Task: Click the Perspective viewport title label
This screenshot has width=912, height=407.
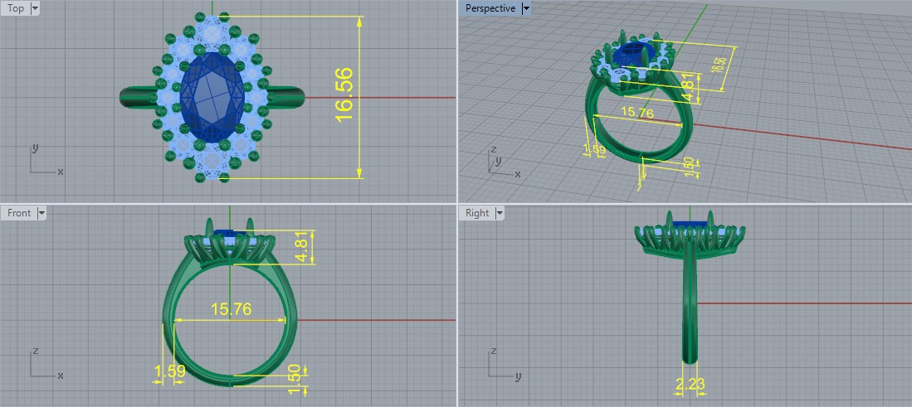Action: coord(490,8)
